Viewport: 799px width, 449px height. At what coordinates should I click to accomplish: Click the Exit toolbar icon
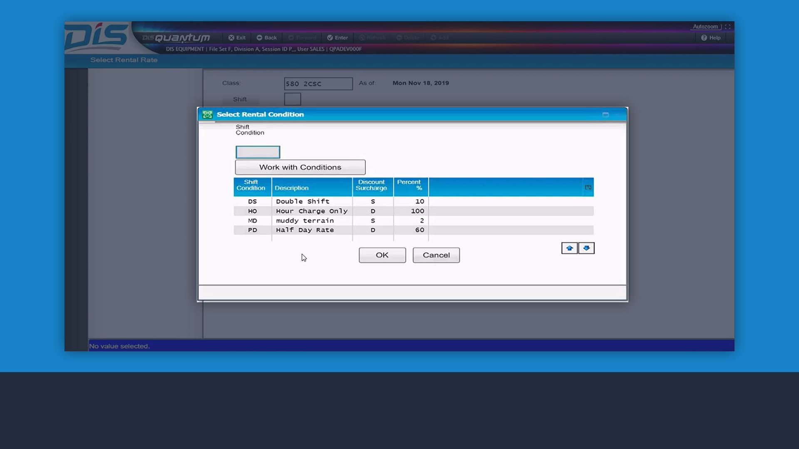[x=231, y=38]
